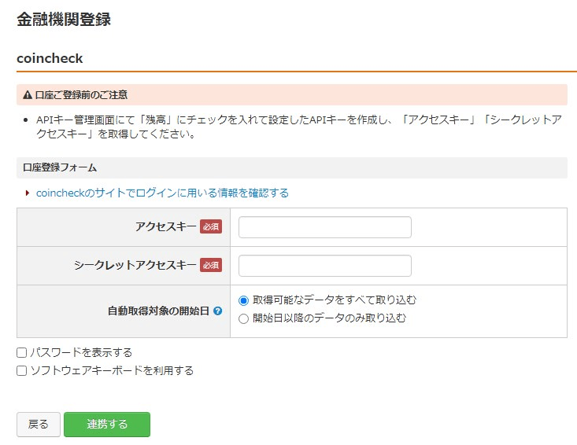The height and width of the screenshot is (445, 577).
Task: Click the 口座ご登録前のご注意 notice text
Action: click(x=81, y=95)
